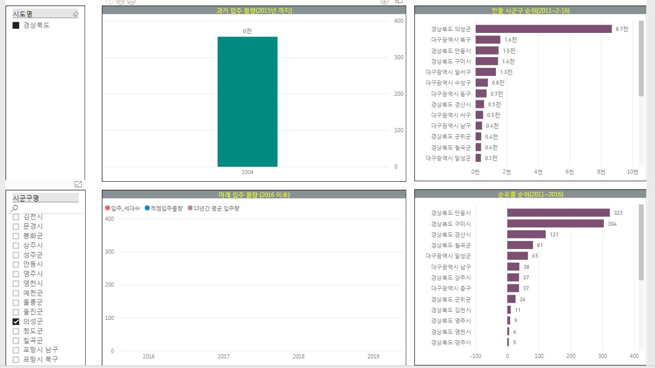Select the 경상북도 의성군 8.7천 bar

pos(544,29)
